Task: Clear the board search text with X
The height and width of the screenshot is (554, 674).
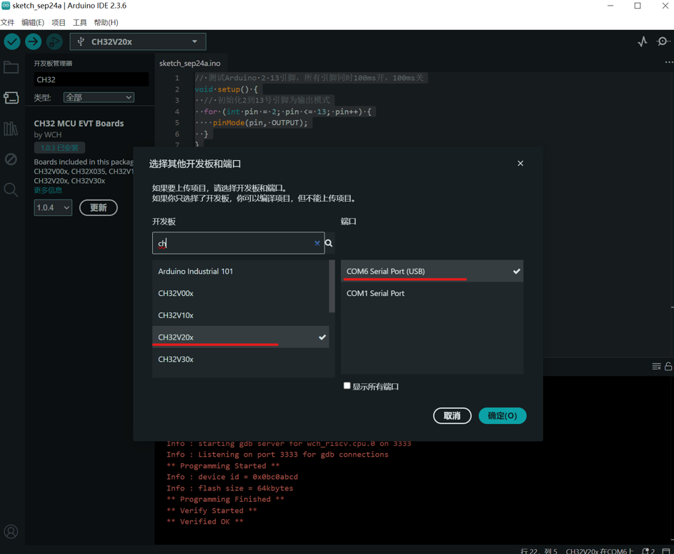Action: (x=317, y=243)
